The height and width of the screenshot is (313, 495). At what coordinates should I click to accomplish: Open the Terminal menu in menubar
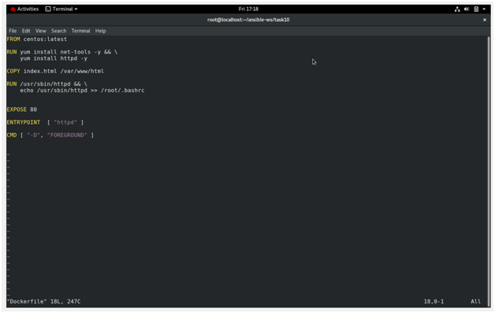[x=80, y=31]
